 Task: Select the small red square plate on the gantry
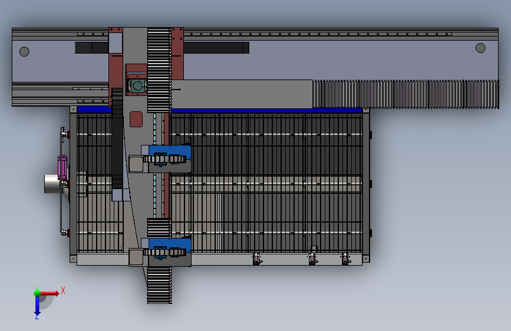[x=136, y=119]
